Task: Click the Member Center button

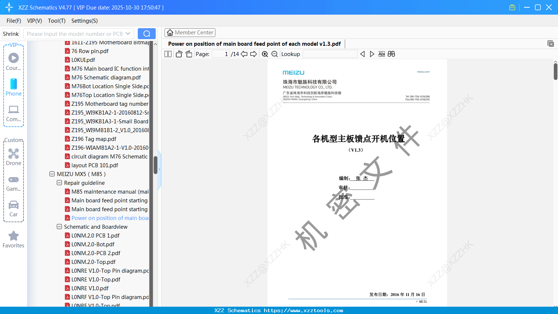Action: click(190, 32)
